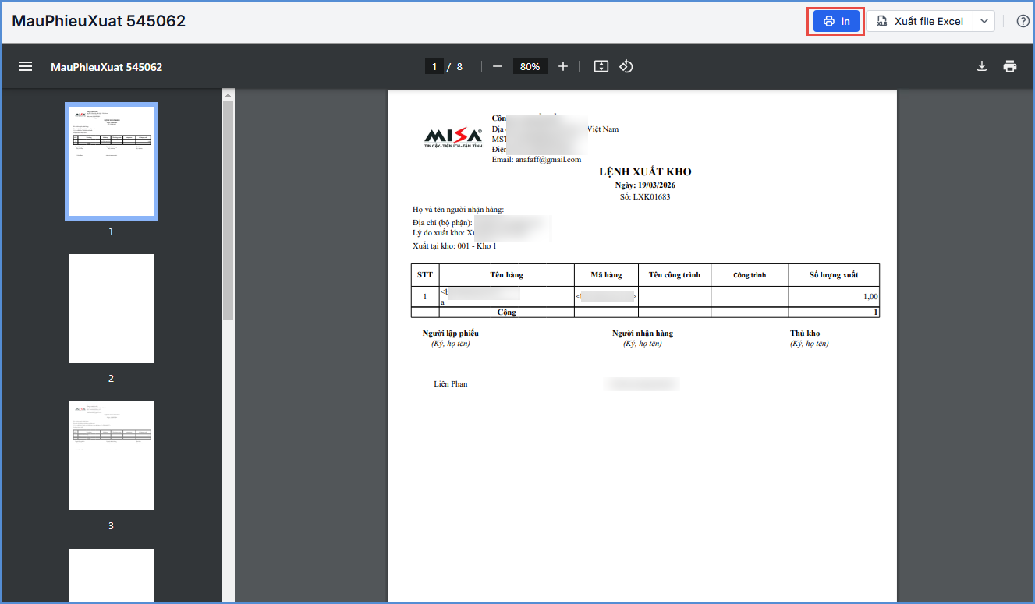Select page 1 thumbnail
1035x604 pixels.
tap(112, 161)
